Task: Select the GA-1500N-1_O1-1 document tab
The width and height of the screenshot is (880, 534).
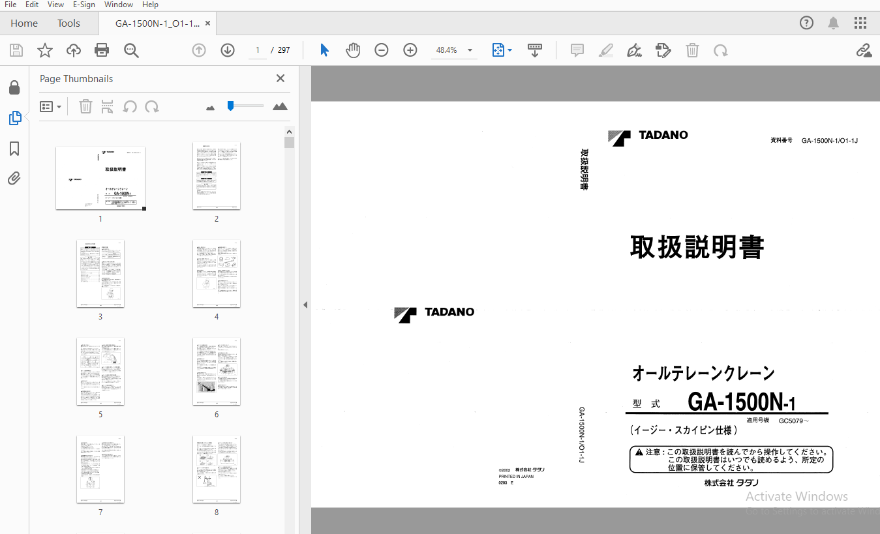Action: [157, 23]
